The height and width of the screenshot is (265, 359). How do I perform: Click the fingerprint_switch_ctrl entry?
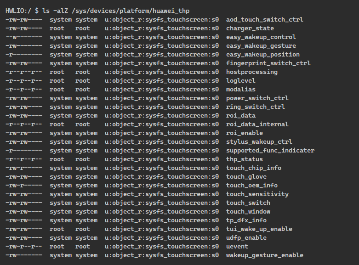pos(268,63)
